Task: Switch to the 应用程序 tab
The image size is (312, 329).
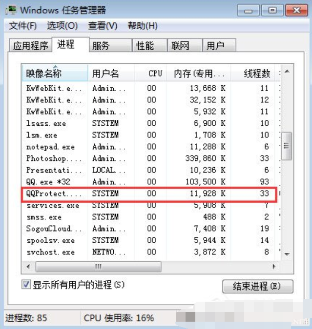Action: [x=31, y=46]
